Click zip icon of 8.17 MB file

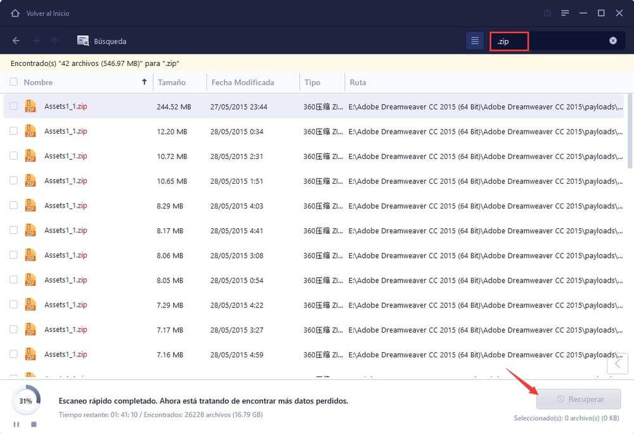[x=30, y=230]
